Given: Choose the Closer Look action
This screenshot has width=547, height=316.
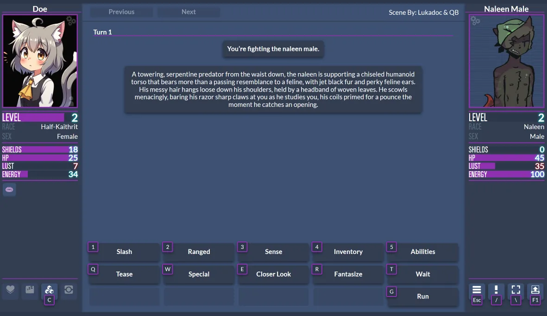Looking at the screenshot, I should click(273, 274).
